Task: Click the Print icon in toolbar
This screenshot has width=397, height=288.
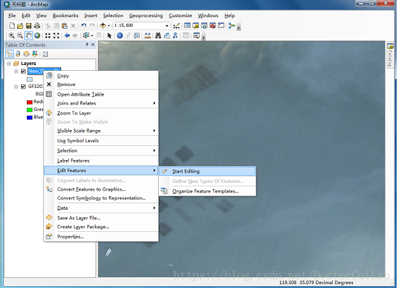Action: coord(37,25)
